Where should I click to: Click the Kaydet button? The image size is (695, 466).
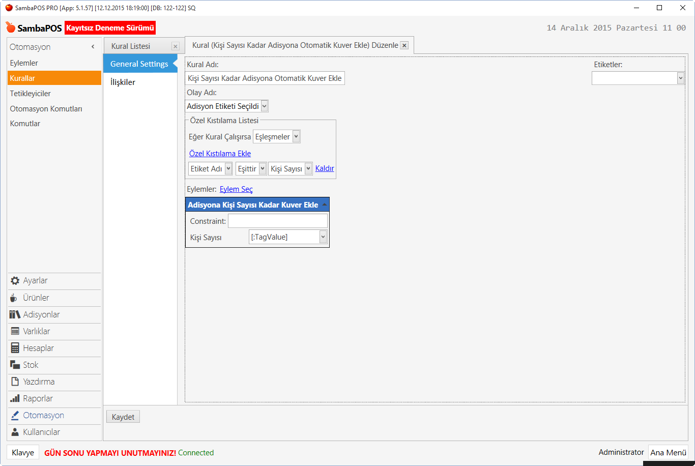[x=123, y=417]
